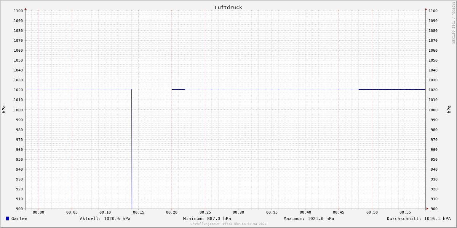
Task: Click the 00:55 time axis label
Action: tap(405, 212)
